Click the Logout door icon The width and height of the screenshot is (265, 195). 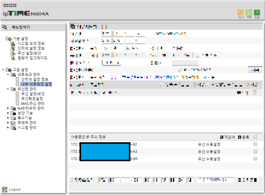tap(5, 190)
